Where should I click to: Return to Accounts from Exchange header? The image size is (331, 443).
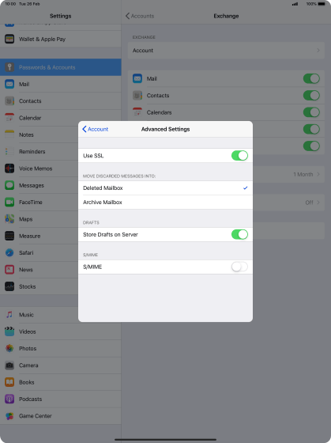pyautogui.click(x=140, y=16)
